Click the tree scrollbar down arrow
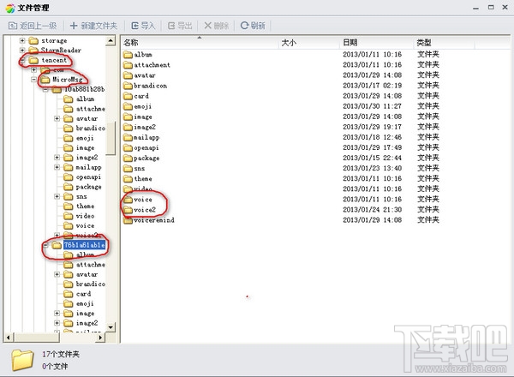 (111, 327)
